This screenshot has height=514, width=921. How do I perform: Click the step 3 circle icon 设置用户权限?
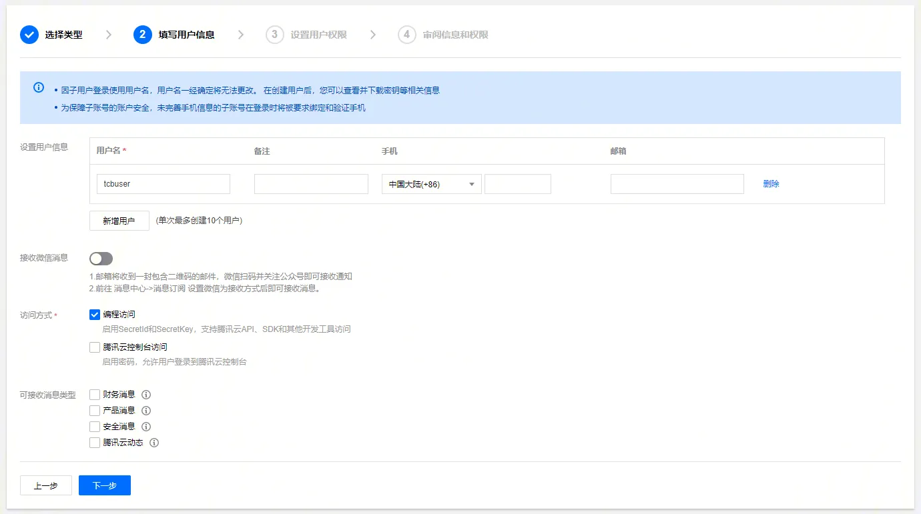click(275, 35)
